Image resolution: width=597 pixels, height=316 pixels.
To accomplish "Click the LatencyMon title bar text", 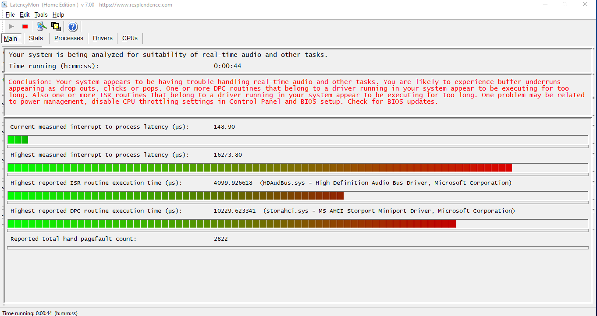I will tap(91, 5).
